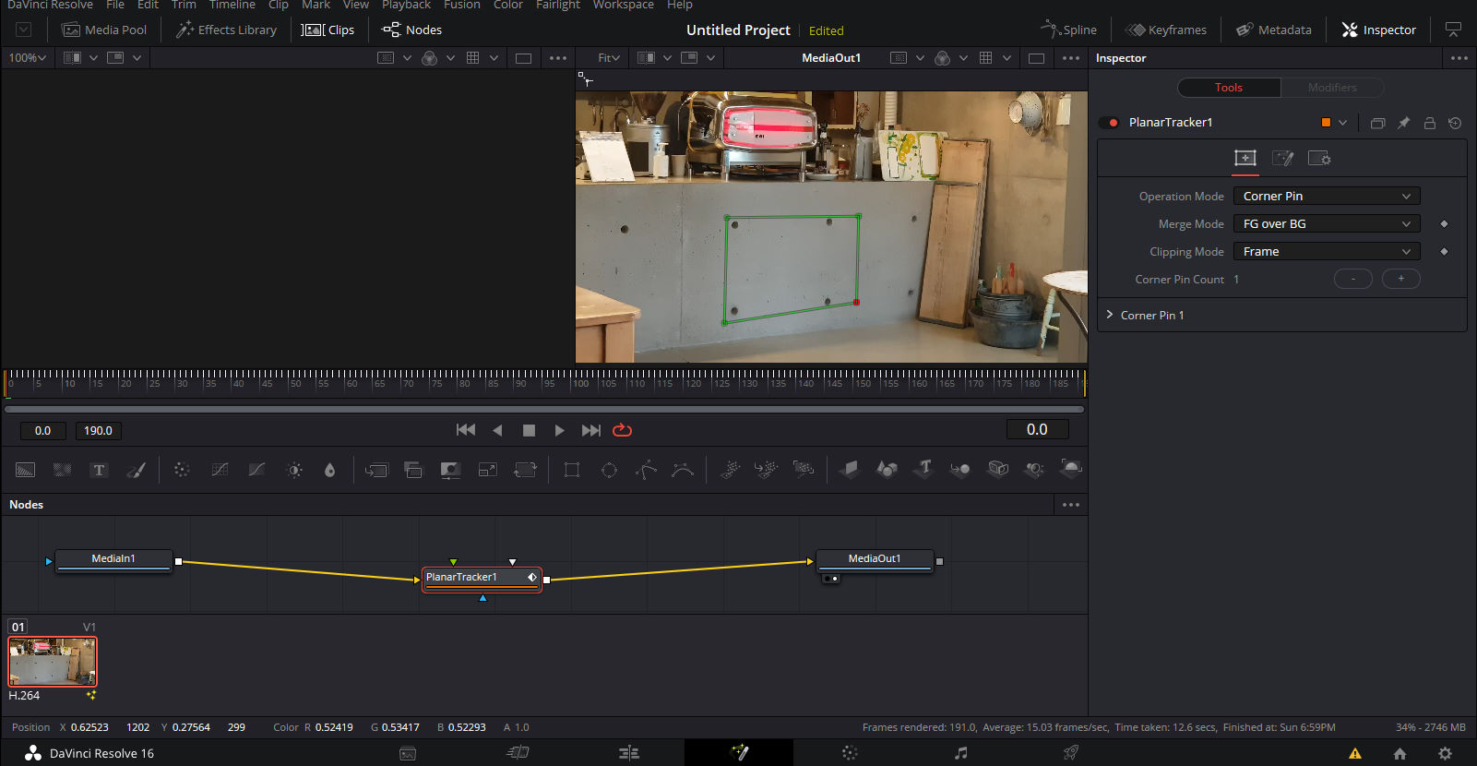This screenshot has width=1477, height=766.
Task: Toggle the lock on PlanarTracker1 controls
Action: click(1429, 123)
